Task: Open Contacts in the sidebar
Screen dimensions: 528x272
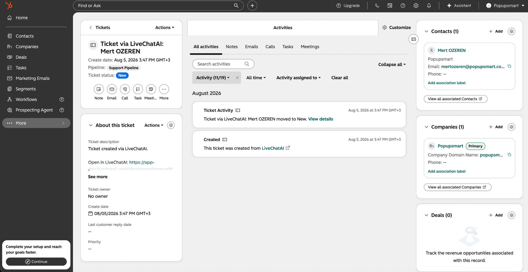Action: click(25, 36)
